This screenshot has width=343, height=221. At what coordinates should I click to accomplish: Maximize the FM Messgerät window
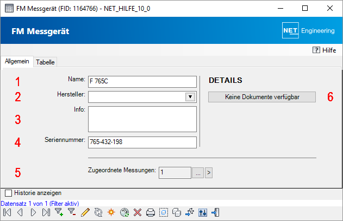pos(305,8)
